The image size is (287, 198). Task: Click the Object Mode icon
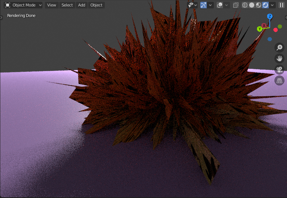click(x=8, y=5)
